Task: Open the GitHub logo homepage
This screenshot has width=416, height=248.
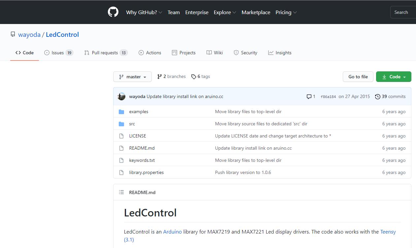Action: tap(113, 12)
